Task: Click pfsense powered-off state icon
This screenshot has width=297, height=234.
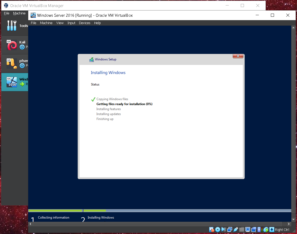Action: point(22,65)
